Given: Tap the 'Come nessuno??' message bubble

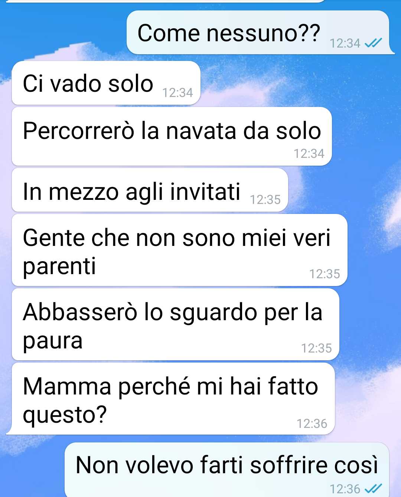Looking at the screenshot, I should point(258,32).
